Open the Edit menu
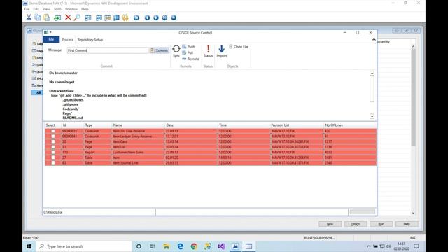The image size is (448, 252). coord(36,9)
